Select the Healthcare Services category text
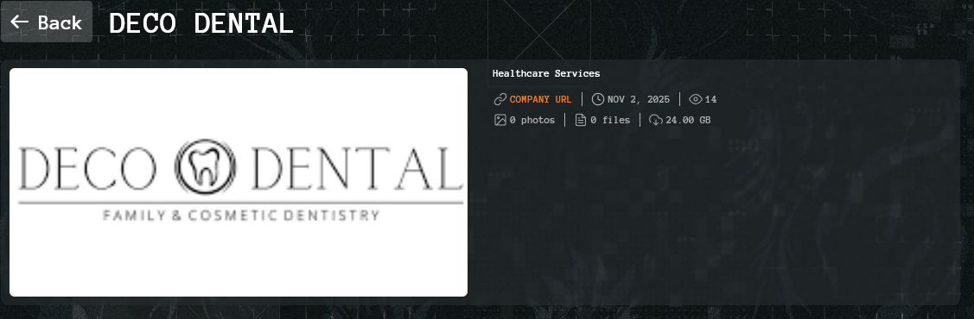The image size is (974, 319). (x=546, y=73)
